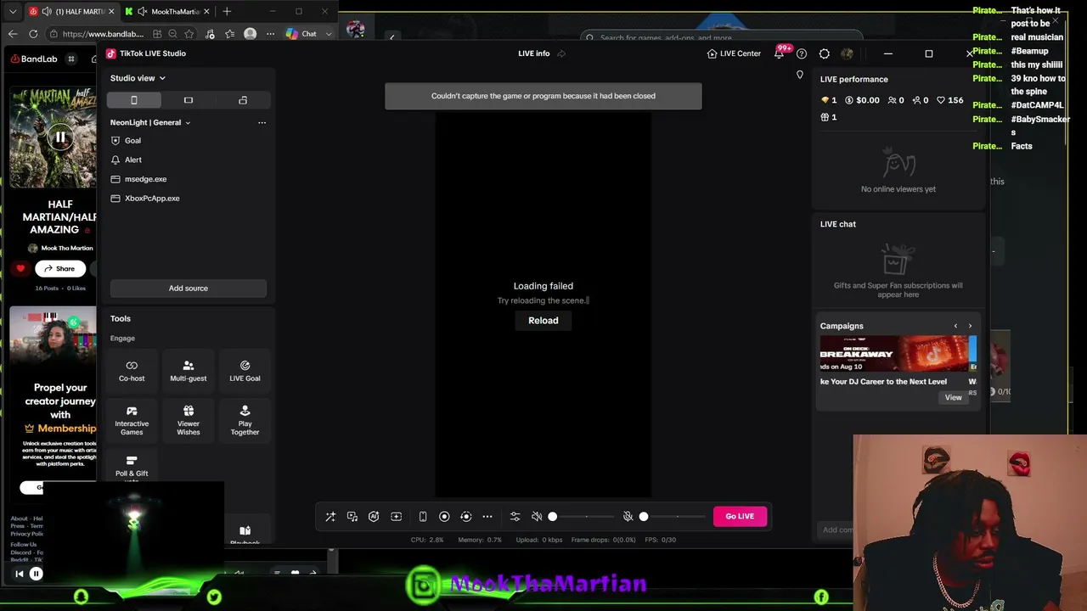The width and height of the screenshot is (1087, 611).
Task: Pause the track on BandLab album cover
Action: (60, 137)
